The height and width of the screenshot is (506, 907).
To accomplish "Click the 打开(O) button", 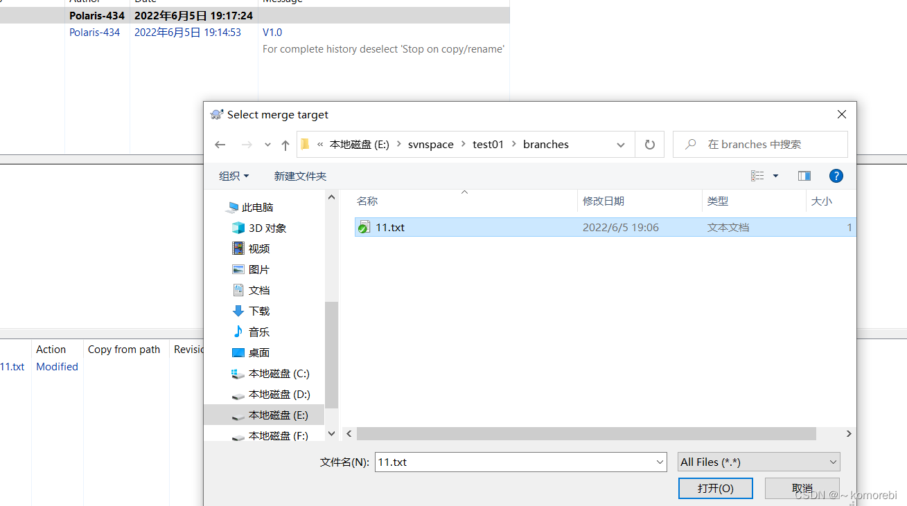I will click(x=716, y=488).
